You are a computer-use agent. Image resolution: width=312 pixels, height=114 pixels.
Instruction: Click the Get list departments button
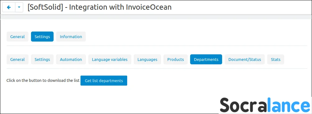[x=104, y=81]
